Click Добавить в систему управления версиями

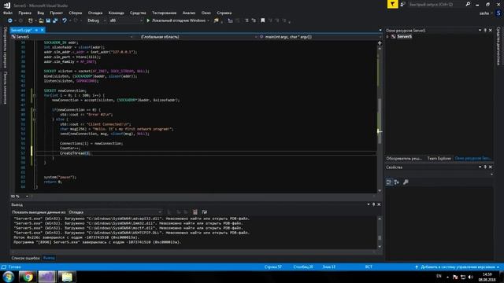(x=458, y=267)
